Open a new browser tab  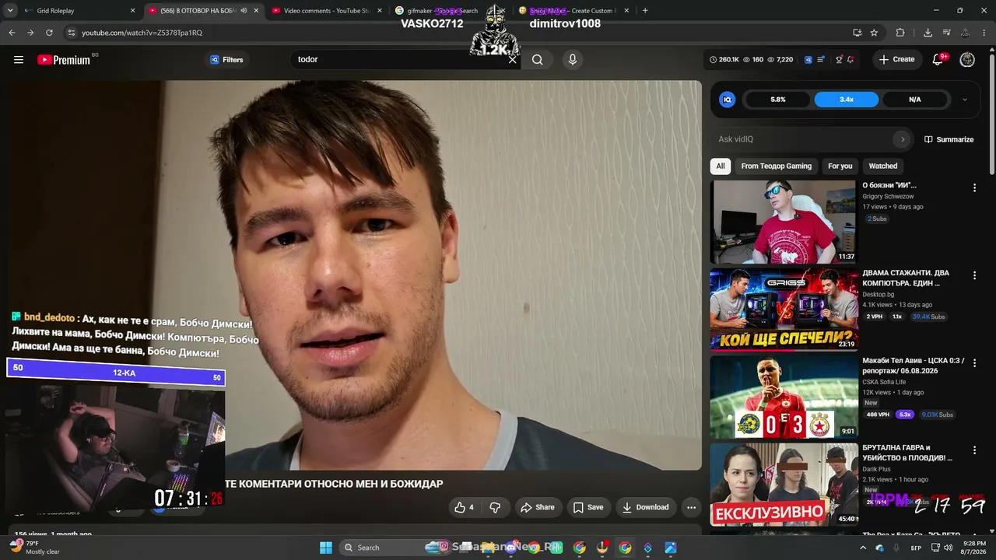click(645, 11)
